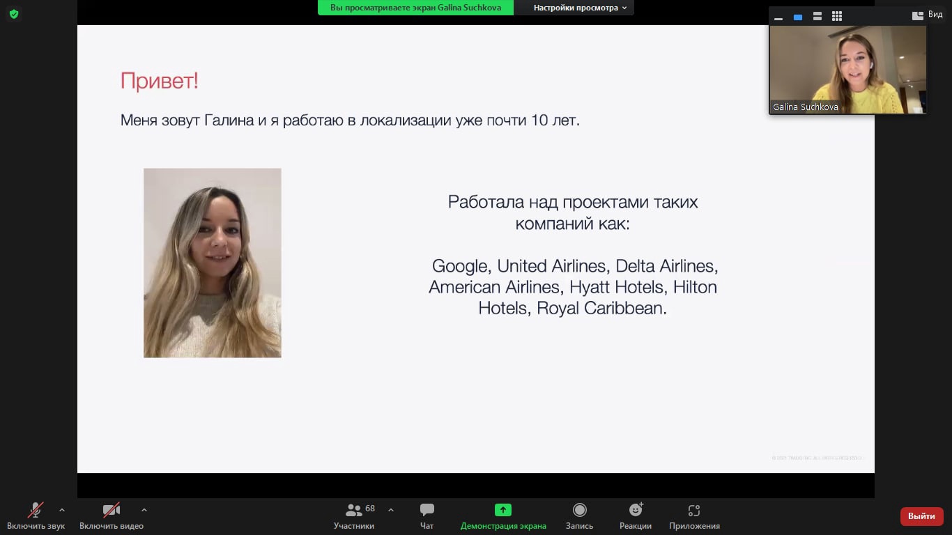Screen dimensions: 952x535
Task: Open Настройки просмотра dropdown
Action: [x=580, y=8]
